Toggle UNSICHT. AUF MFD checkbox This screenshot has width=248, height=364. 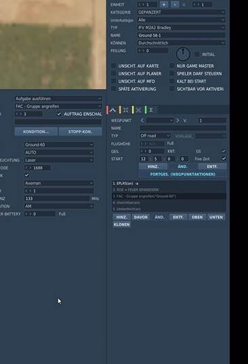tap(113, 81)
